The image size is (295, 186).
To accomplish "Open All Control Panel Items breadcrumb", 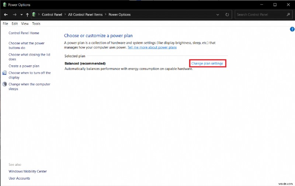I will (x=85, y=14).
